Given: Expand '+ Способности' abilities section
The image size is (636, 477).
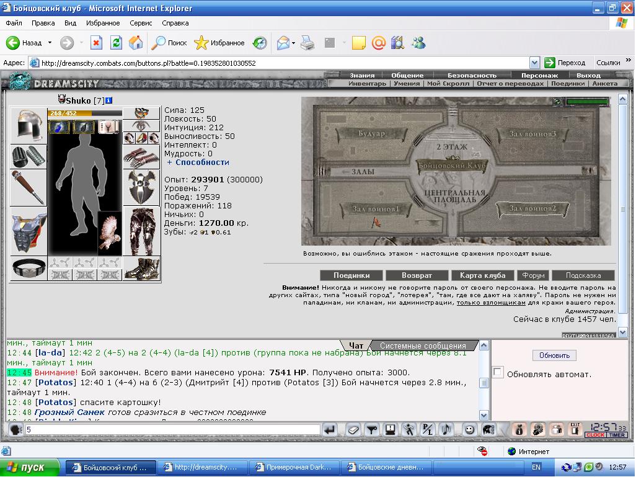Looking at the screenshot, I should click(x=198, y=162).
